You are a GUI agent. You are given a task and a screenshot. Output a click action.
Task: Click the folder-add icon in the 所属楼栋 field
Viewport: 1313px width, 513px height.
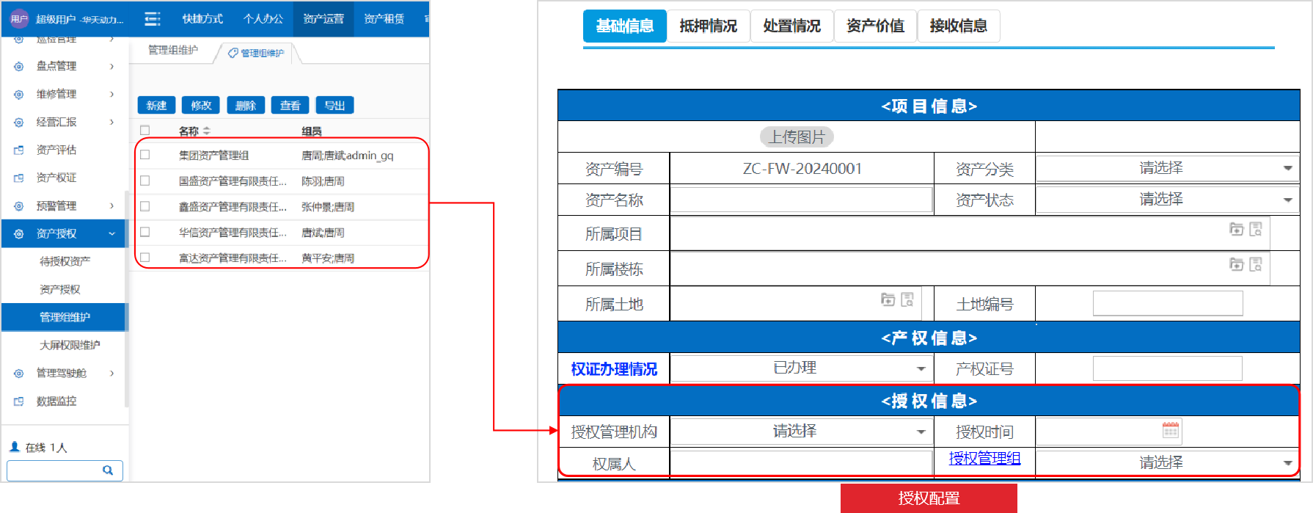pyautogui.click(x=1237, y=263)
